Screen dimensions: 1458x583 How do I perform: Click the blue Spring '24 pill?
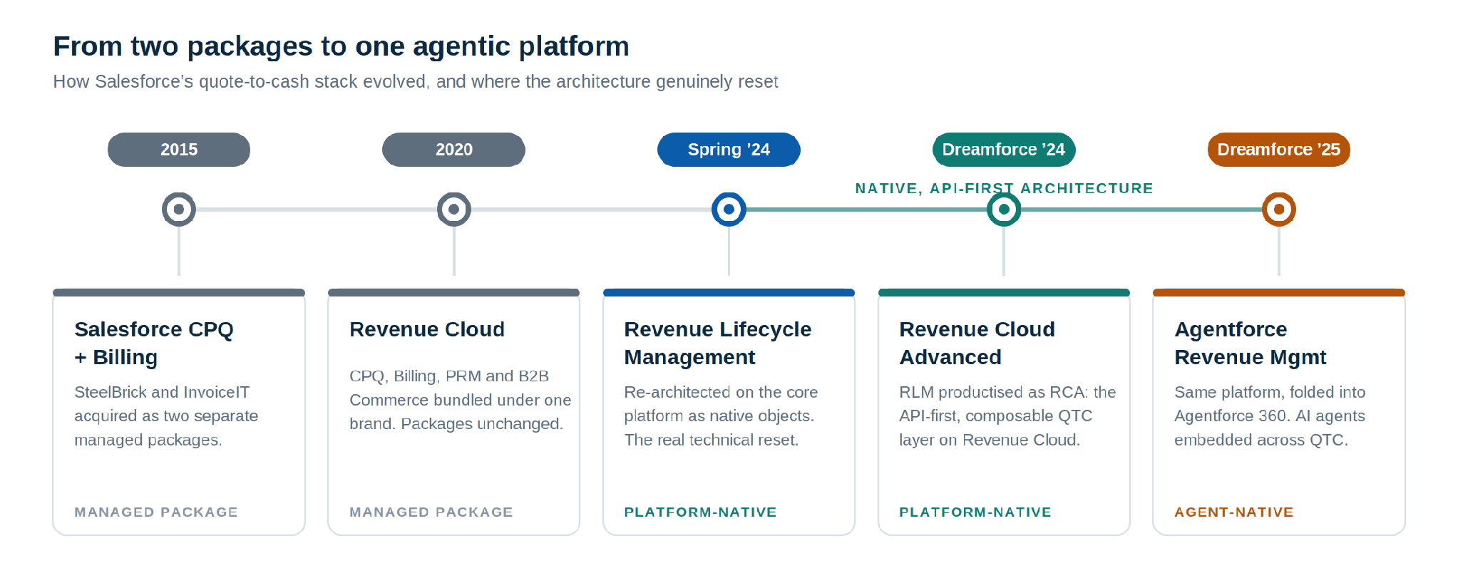tap(729, 150)
